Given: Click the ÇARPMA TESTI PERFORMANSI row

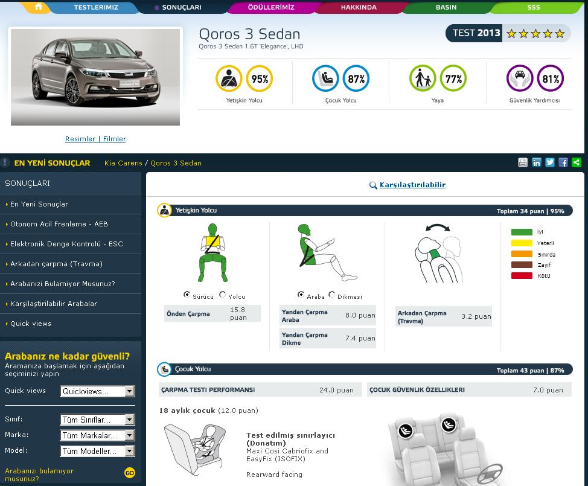Looking at the screenshot, I should 260,389.
